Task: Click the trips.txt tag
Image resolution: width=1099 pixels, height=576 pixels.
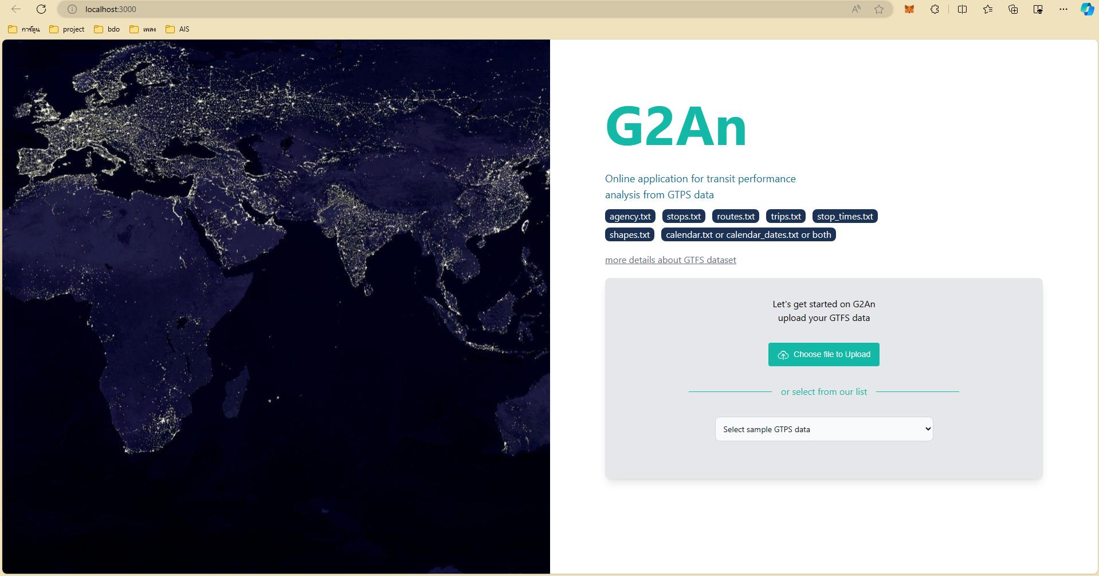Action: point(786,216)
